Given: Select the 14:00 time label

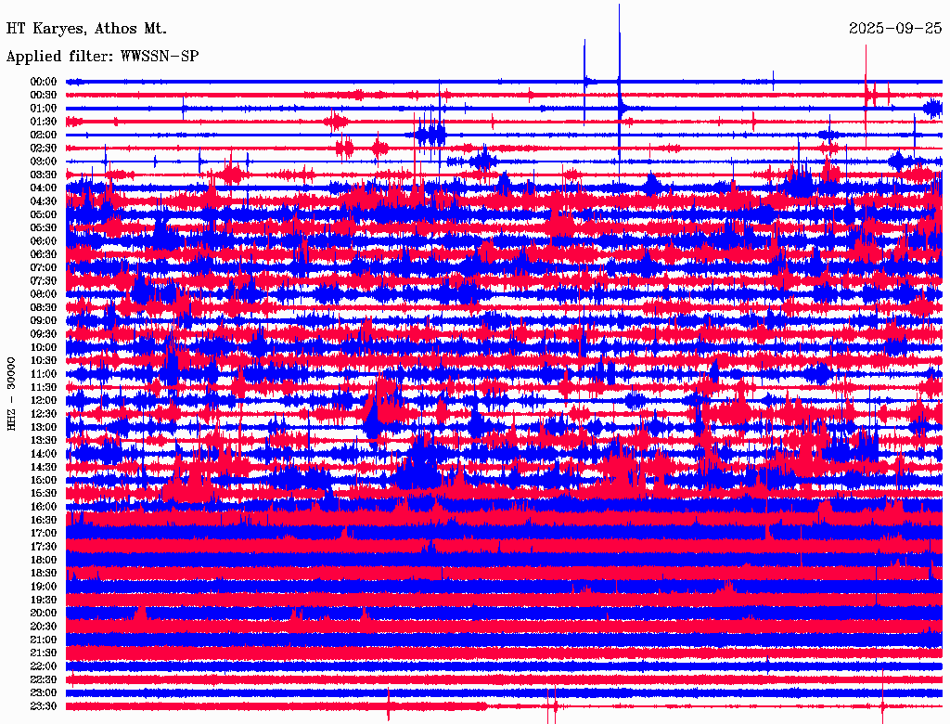Looking at the screenshot, I should 43,454.
